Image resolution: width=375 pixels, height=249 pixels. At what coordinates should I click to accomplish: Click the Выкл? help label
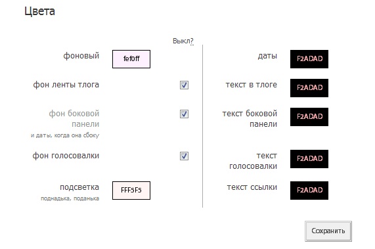[183, 41]
